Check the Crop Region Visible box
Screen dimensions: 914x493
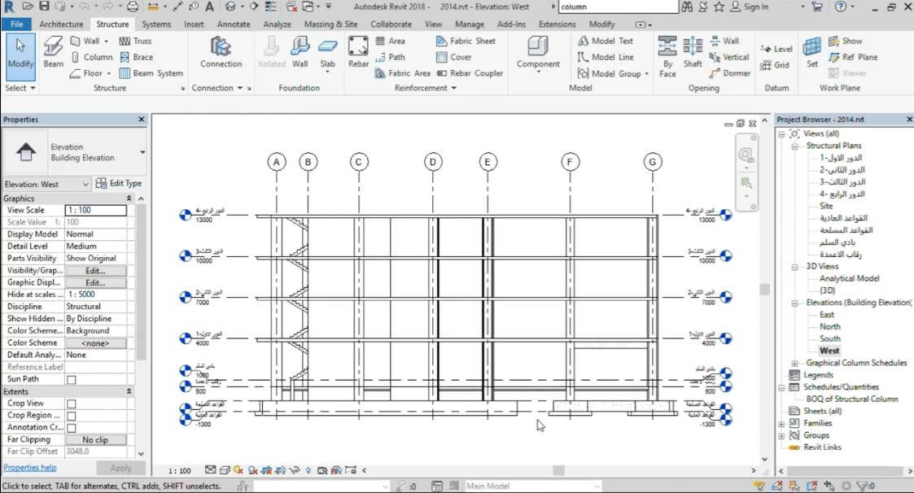click(x=72, y=416)
